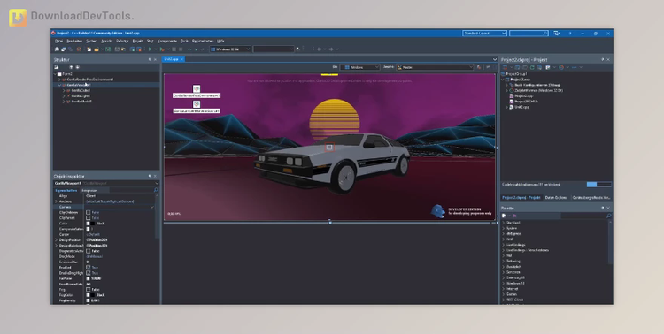This screenshot has width=664, height=334.
Task: Pin the Projekt panel
Action: point(603,59)
